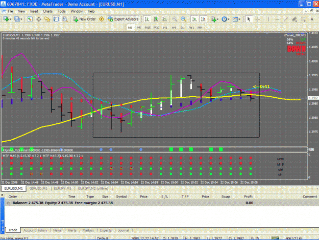Viewport: 319px width, 240px height.
Task: Switch to M30 timeframe
Action: point(156,28)
